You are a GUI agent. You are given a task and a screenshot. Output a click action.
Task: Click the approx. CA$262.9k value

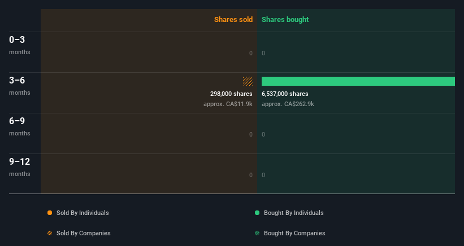coord(288,104)
